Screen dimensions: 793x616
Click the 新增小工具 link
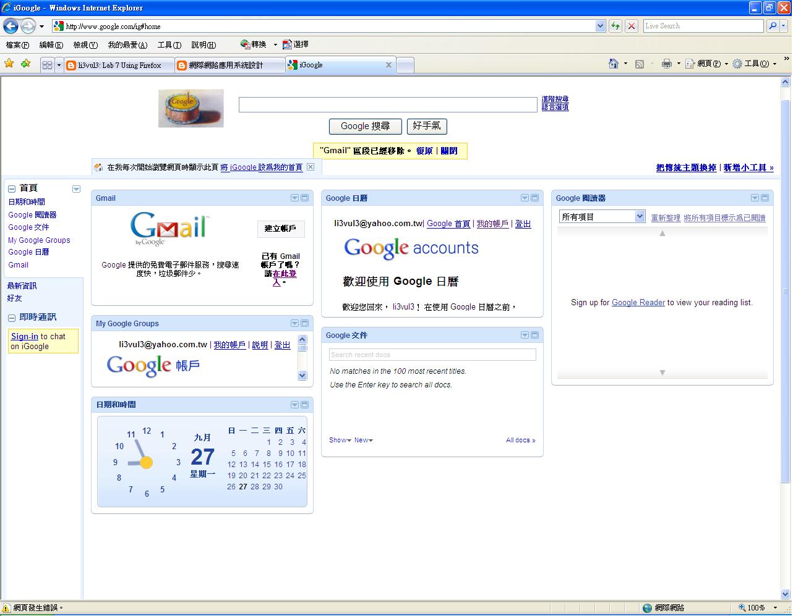[748, 167]
